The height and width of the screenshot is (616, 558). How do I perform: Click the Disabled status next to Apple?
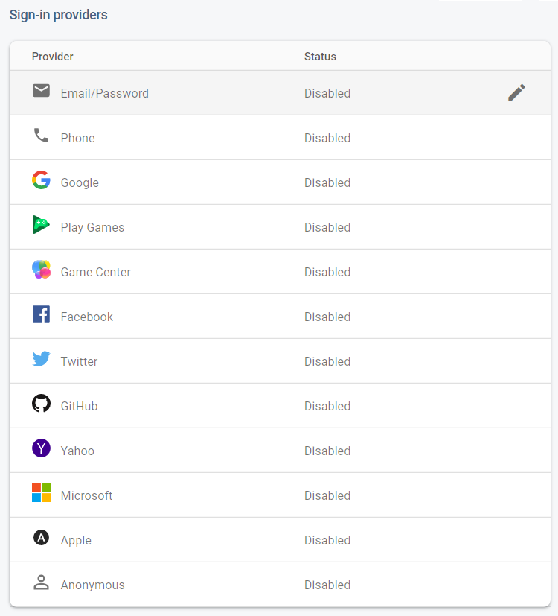[327, 540]
